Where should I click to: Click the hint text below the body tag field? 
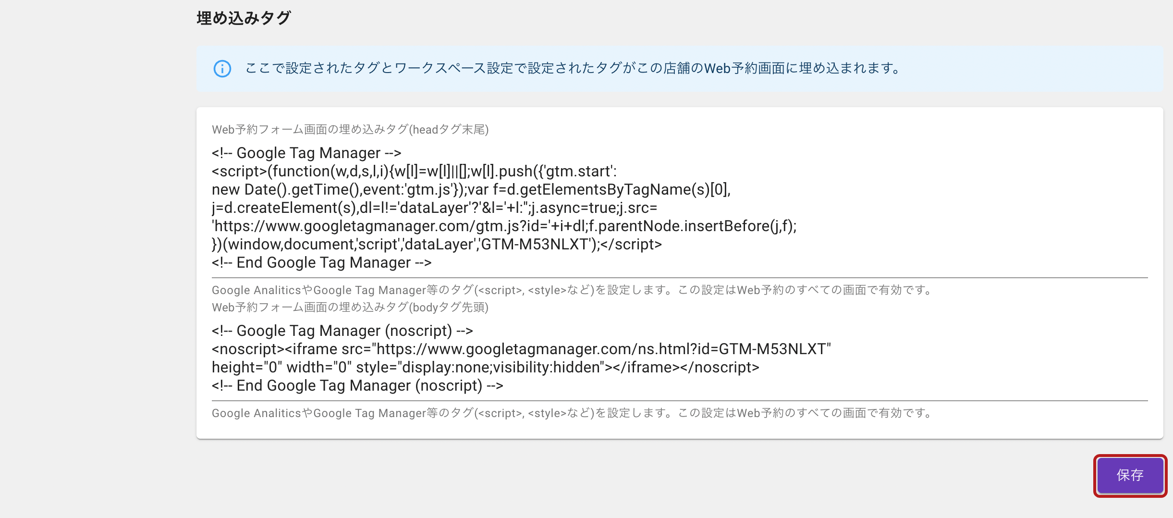[x=573, y=413]
